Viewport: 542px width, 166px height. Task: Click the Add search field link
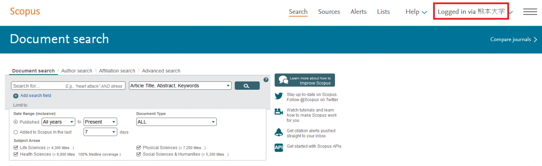(x=36, y=96)
